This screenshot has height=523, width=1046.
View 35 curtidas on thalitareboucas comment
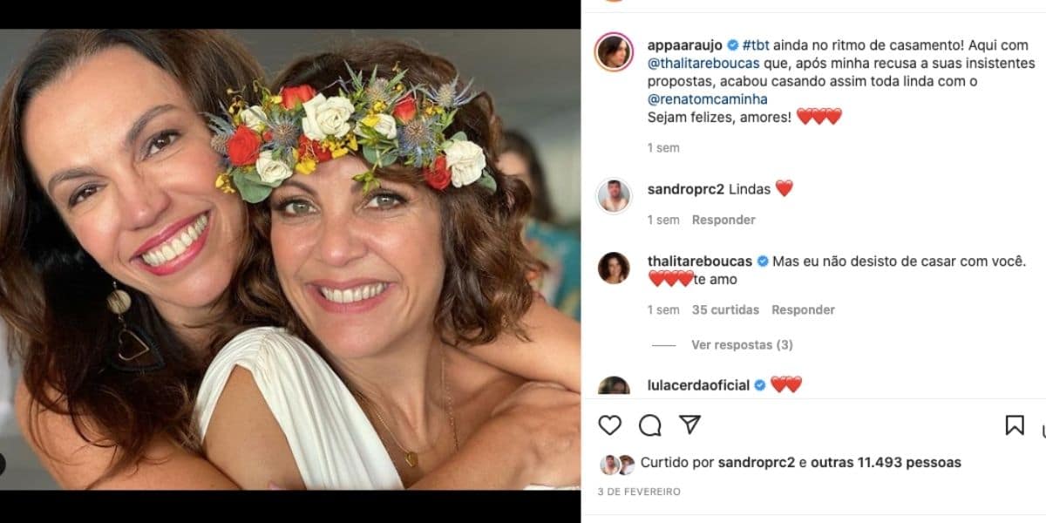tap(725, 309)
